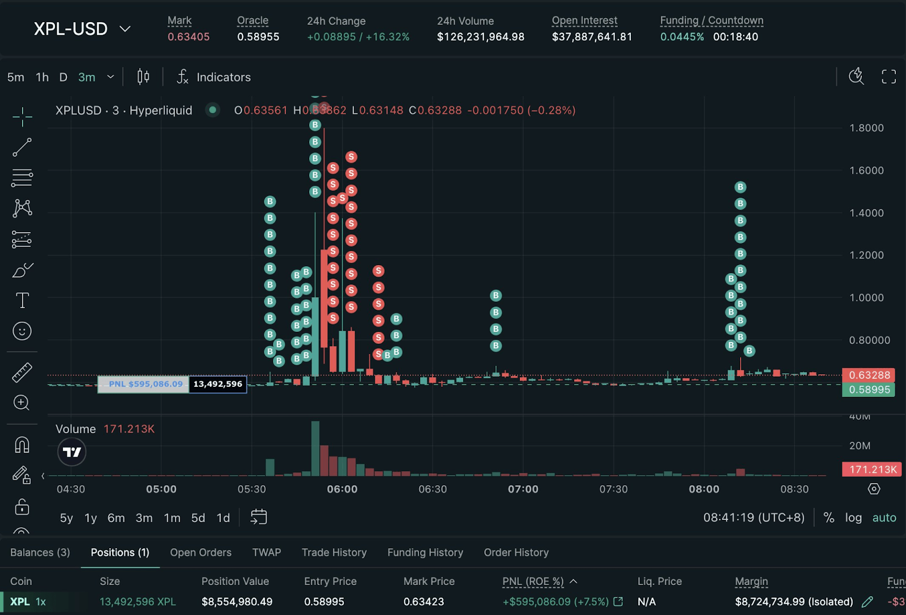This screenshot has height=615, width=906.
Task: Set chart range to 3m
Action: [x=144, y=518]
